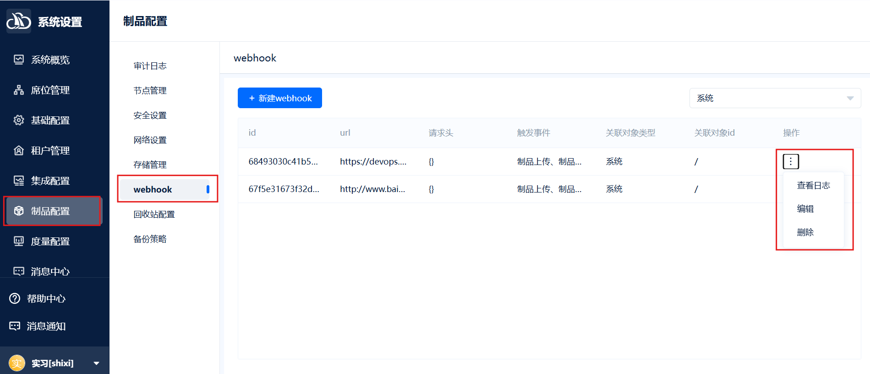The width and height of the screenshot is (870, 374).
Task: Click the https://devops url cell
Action: [373, 161]
